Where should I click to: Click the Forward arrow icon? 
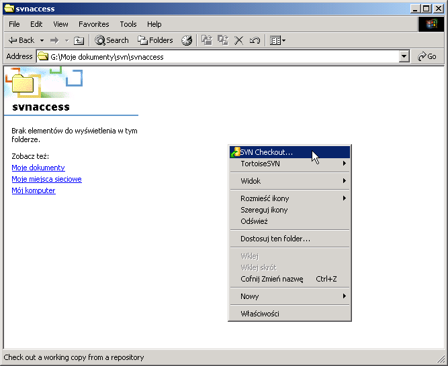[x=54, y=40]
